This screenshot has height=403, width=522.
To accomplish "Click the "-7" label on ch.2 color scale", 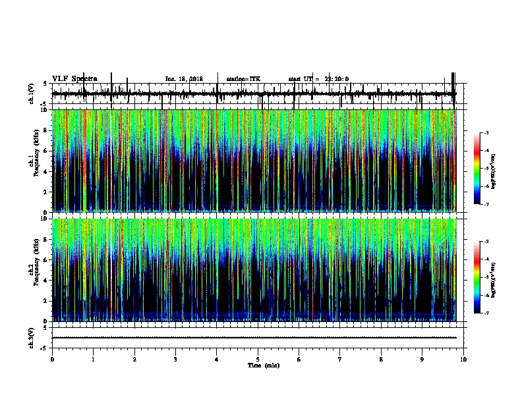I will (486, 313).
